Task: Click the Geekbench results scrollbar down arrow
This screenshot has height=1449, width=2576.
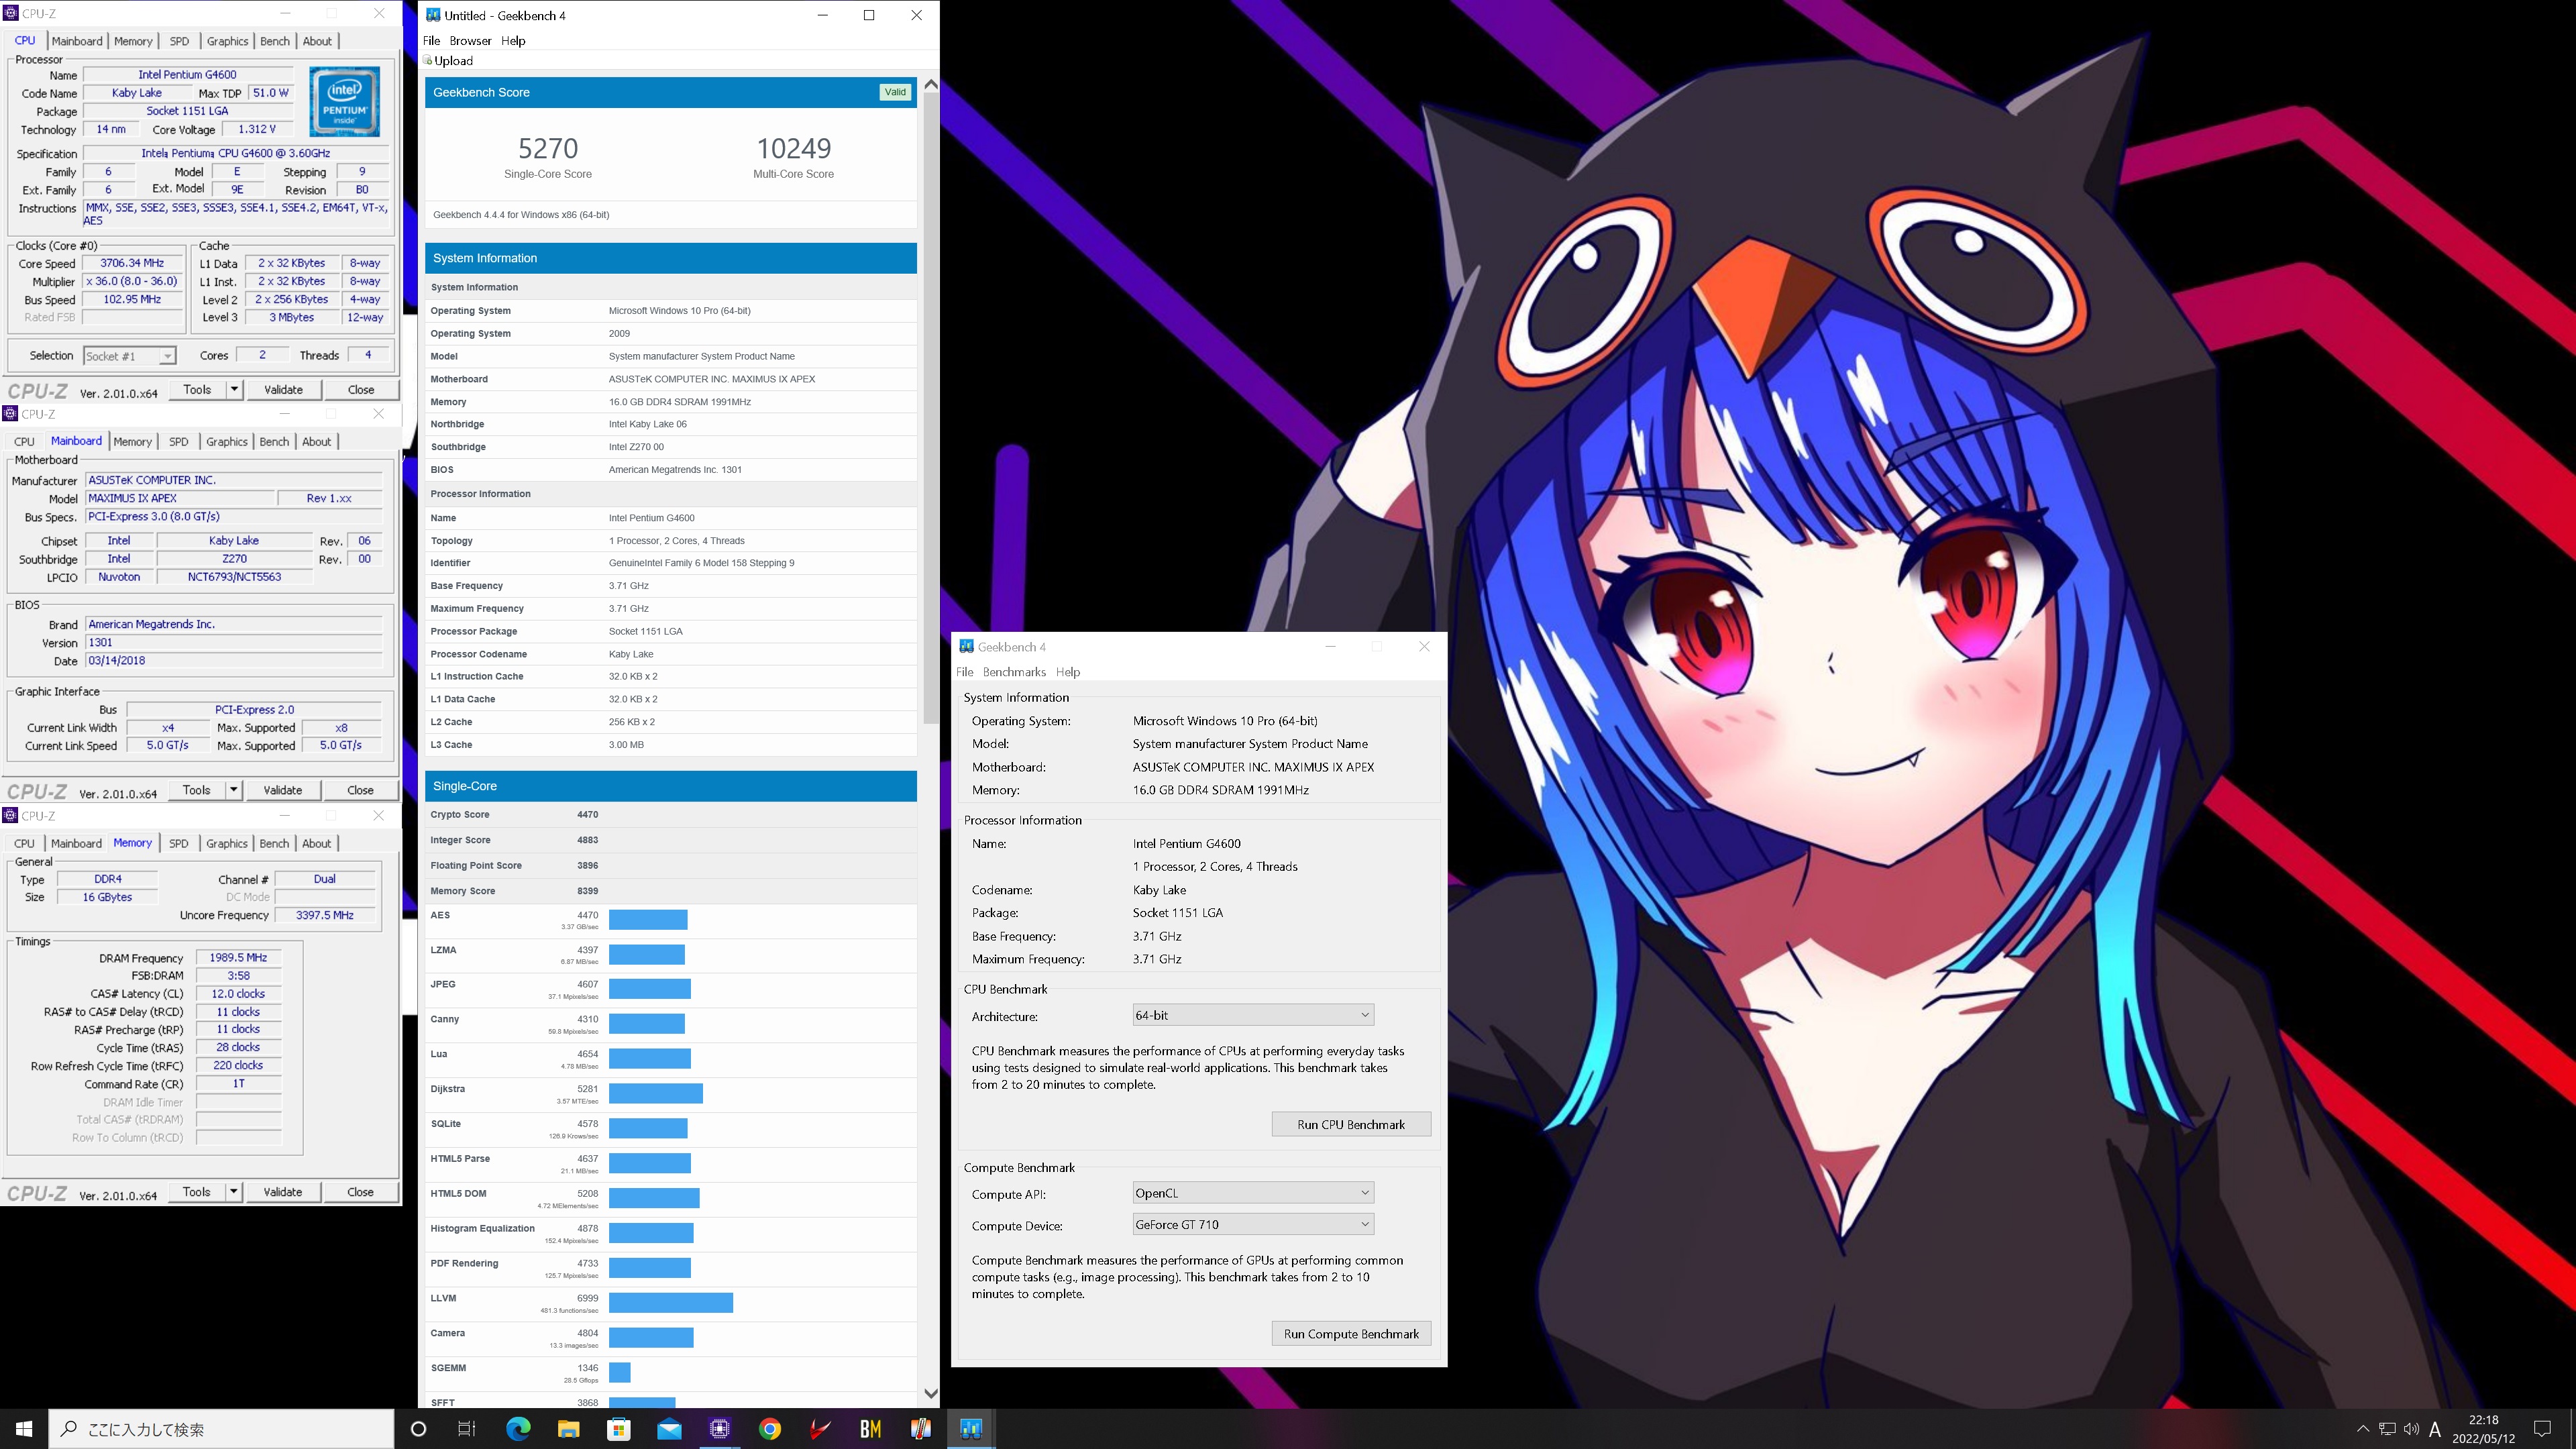Action: click(930, 1393)
